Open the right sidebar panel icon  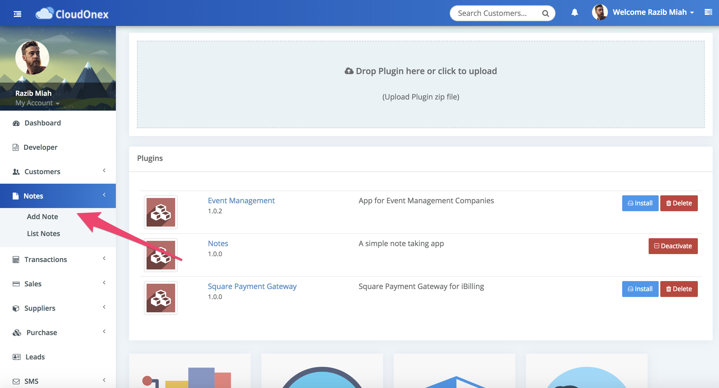point(708,12)
